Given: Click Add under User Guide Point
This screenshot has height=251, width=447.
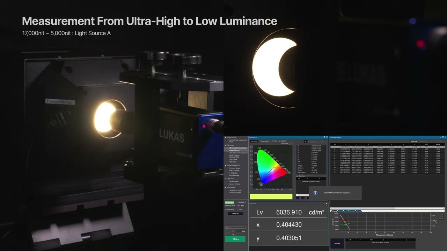Looking at the screenshot, I should pyautogui.click(x=300, y=198).
